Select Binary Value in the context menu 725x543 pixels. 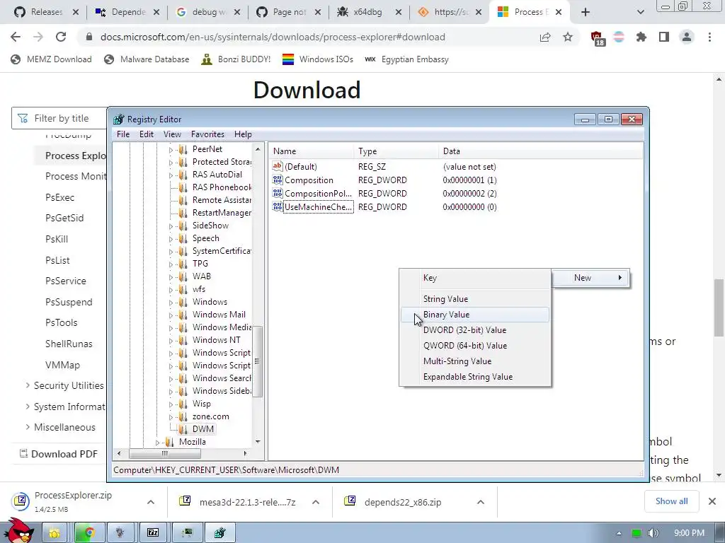coord(475,315)
